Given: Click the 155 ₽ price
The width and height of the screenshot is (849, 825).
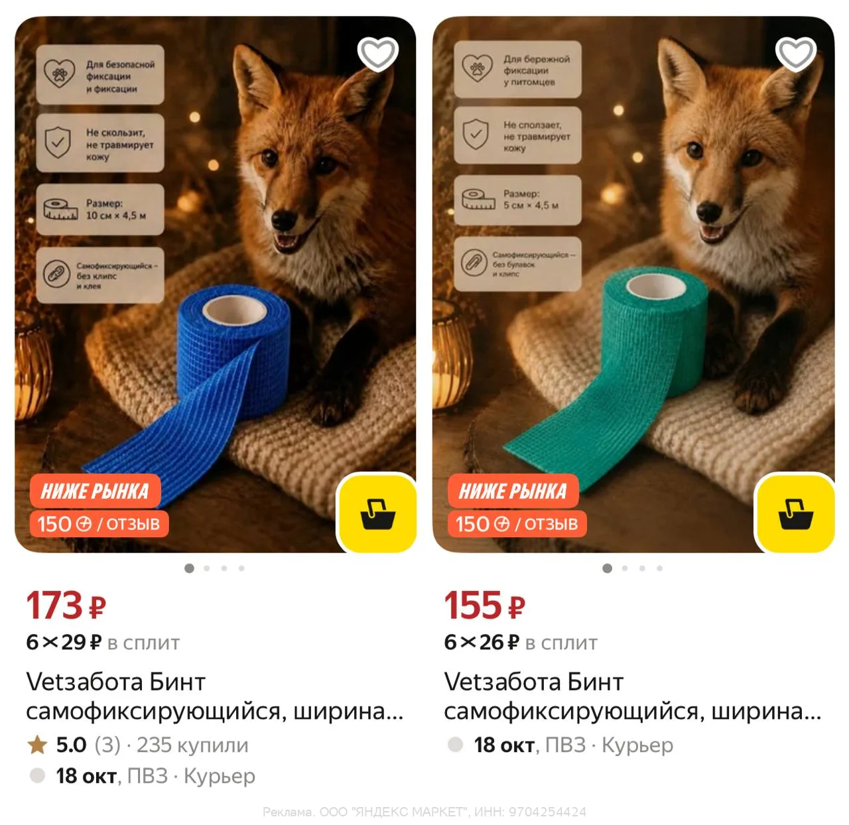Looking at the screenshot, I should tap(485, 605).
